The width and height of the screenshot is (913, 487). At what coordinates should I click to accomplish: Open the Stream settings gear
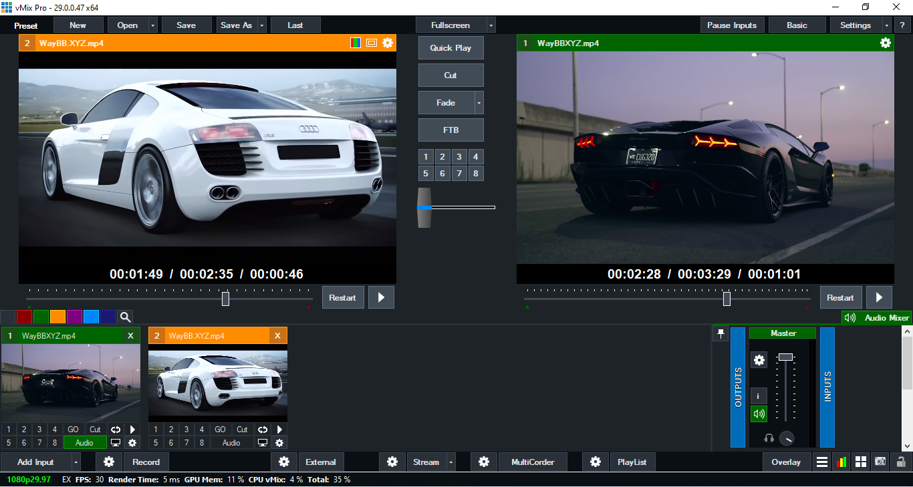pyautogui.click(x=392, y=462)
